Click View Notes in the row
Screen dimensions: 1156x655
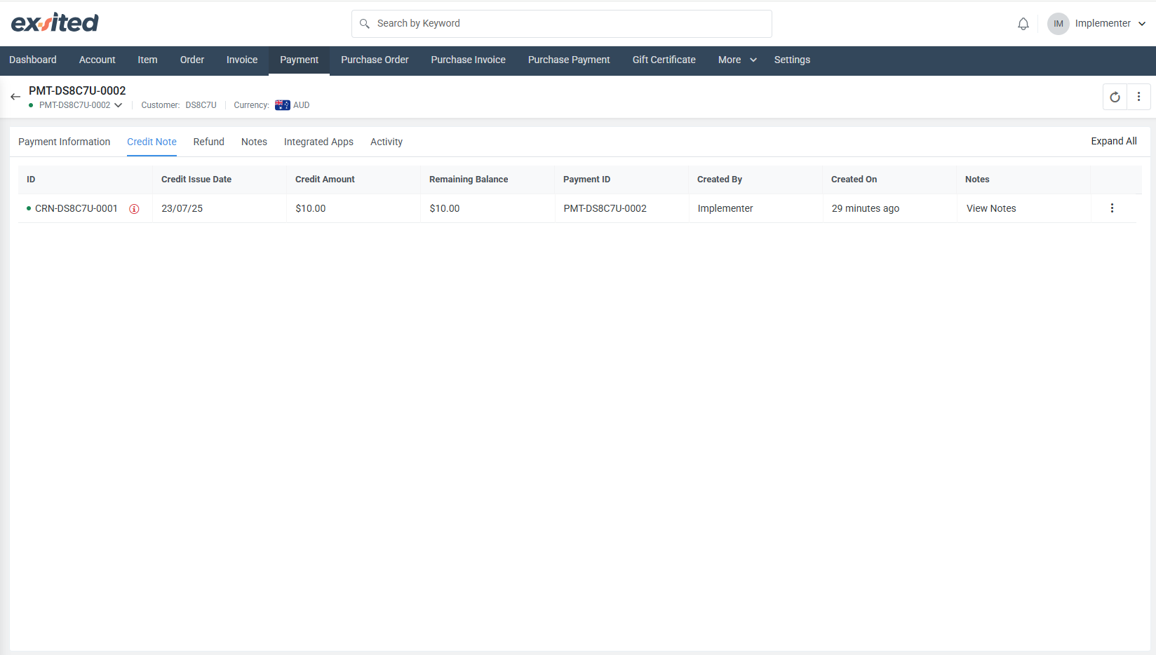991,208
